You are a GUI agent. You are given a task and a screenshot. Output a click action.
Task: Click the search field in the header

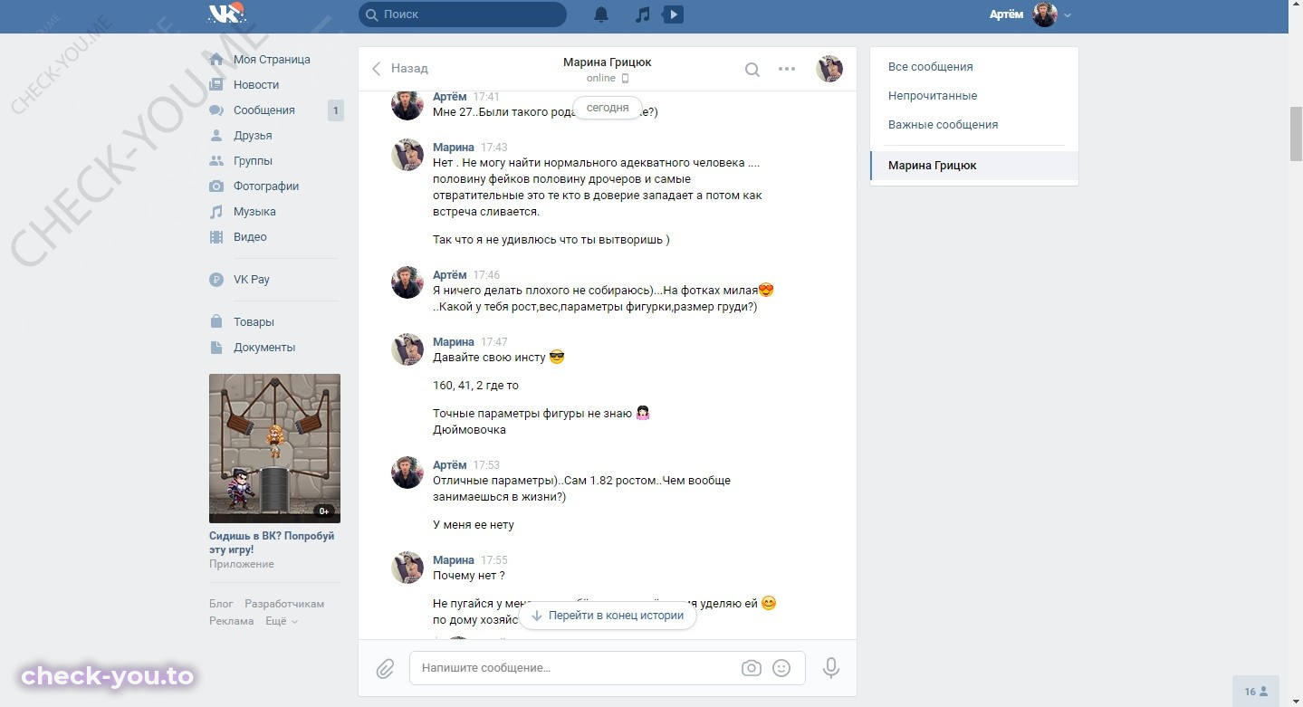(463, 14)
